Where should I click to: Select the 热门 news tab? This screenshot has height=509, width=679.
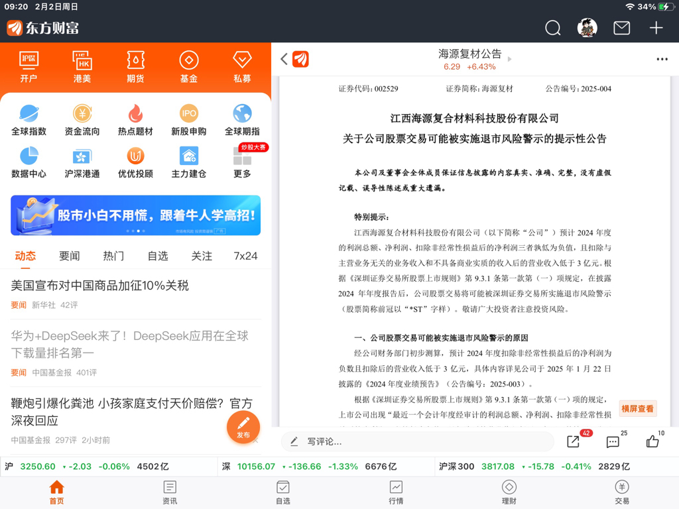point(113,256)
